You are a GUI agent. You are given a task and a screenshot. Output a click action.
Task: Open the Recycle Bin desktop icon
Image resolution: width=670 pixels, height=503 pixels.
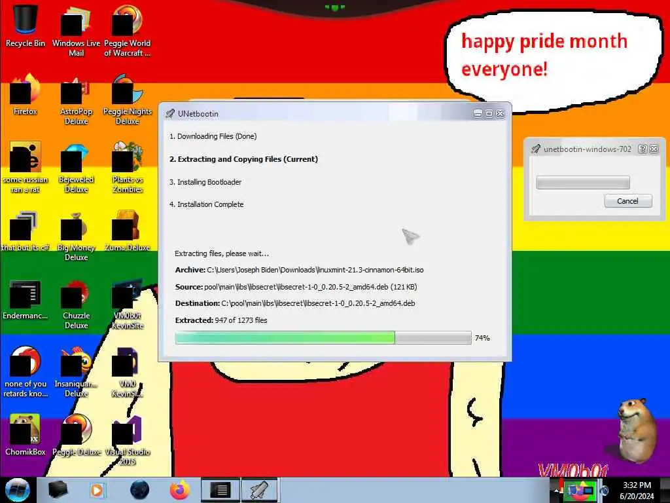pos(26,26)
